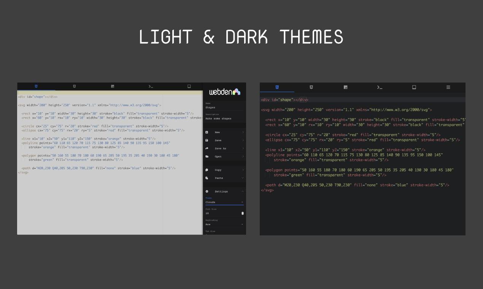Screen dimensions: 483x289
Task: Click the Save As share arrow icon
Action: click(x=207, y=148)
